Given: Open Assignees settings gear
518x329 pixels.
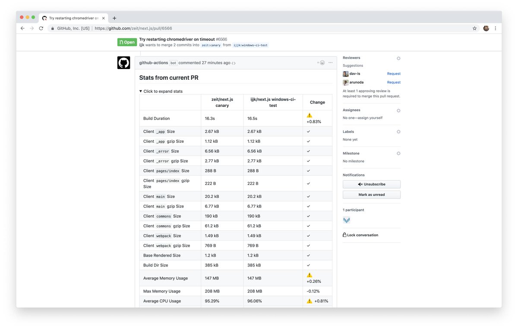Looking at the screenshot, I should click(398, 110).
